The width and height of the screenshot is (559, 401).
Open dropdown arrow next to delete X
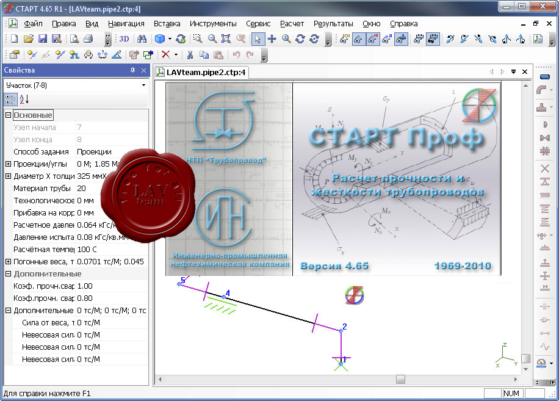point(176,54)
